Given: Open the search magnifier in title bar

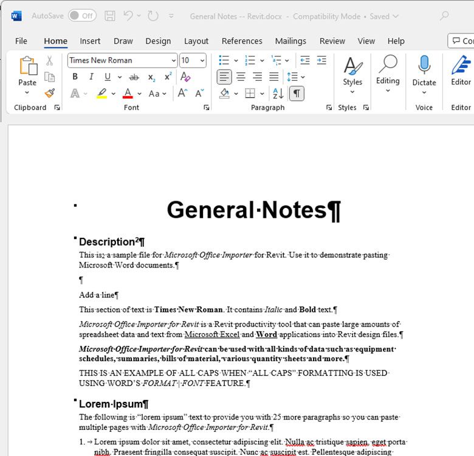Looking at the screenshot, I should coord(444,15).
